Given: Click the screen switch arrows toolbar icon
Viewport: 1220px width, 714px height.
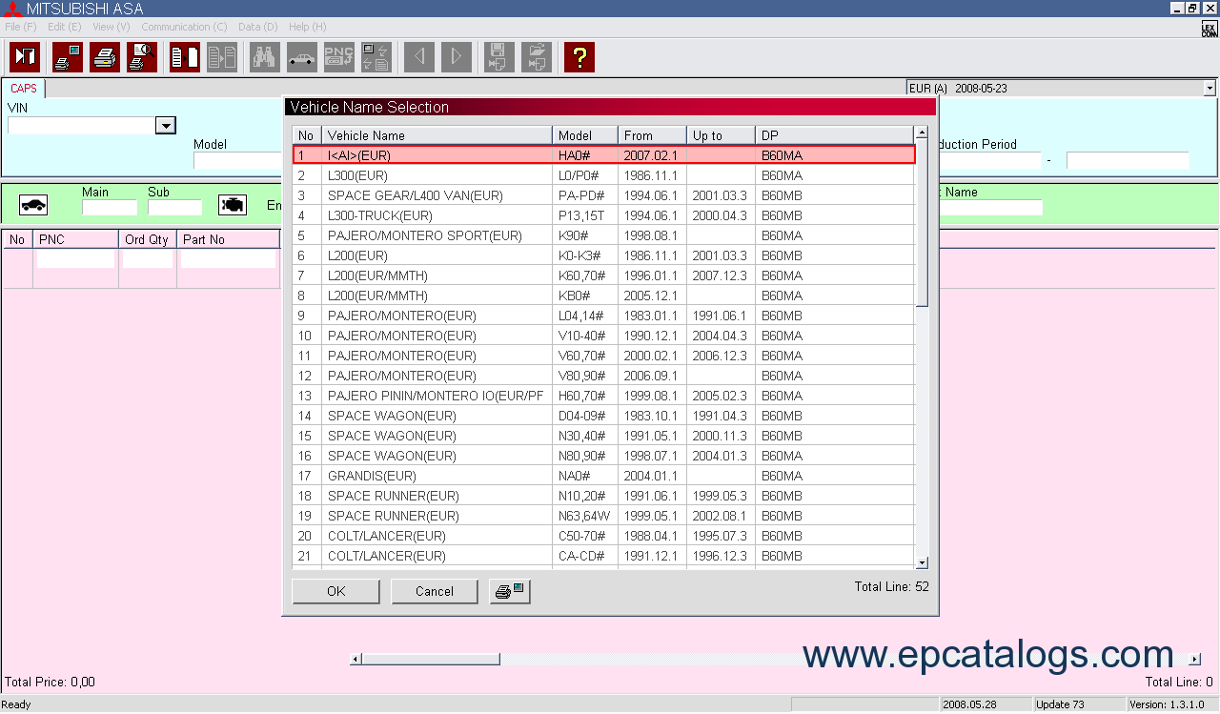Looking at the screenshot, I should point(376,57).
